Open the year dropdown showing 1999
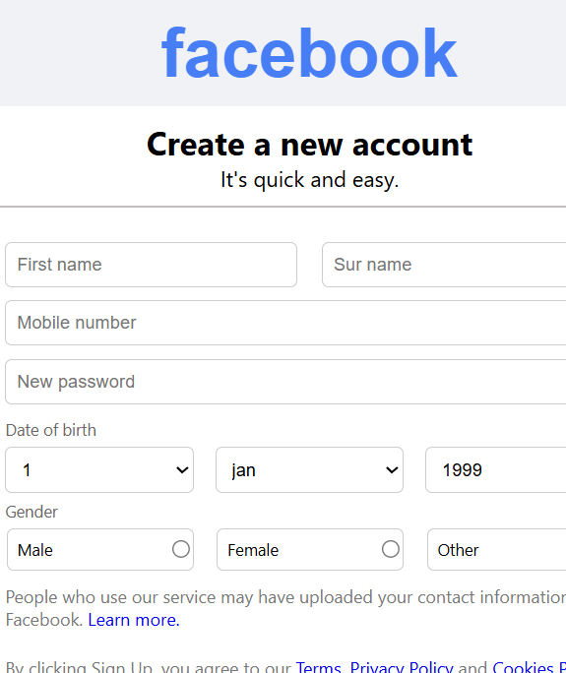 [495, 469]
